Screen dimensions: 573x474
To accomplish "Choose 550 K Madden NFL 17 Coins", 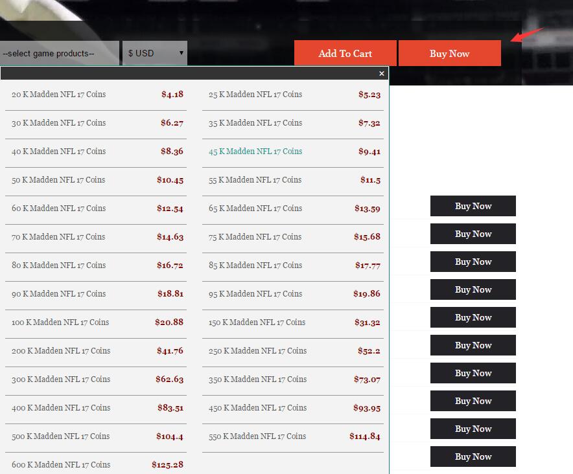I will tap(257, 436).
